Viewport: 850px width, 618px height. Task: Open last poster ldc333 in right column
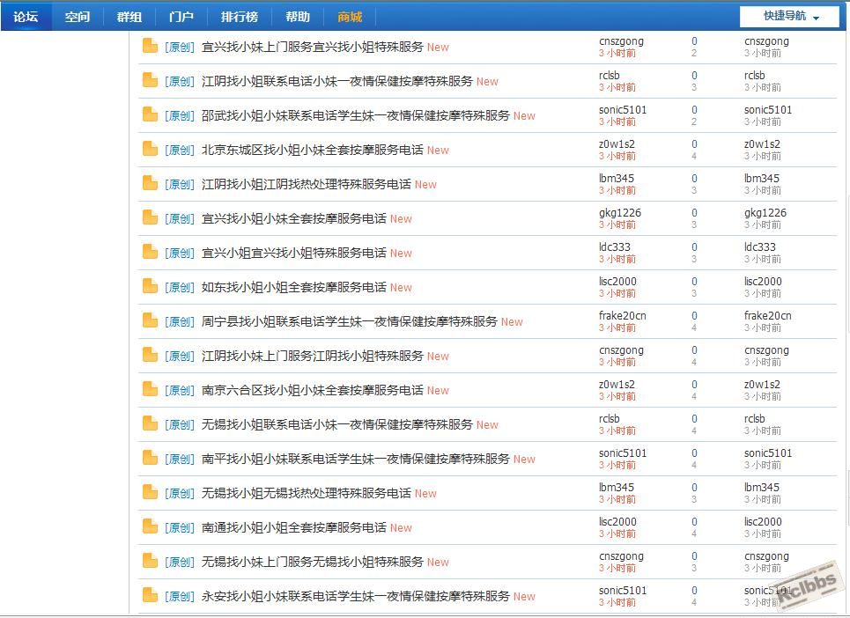[x=760, y=247]
